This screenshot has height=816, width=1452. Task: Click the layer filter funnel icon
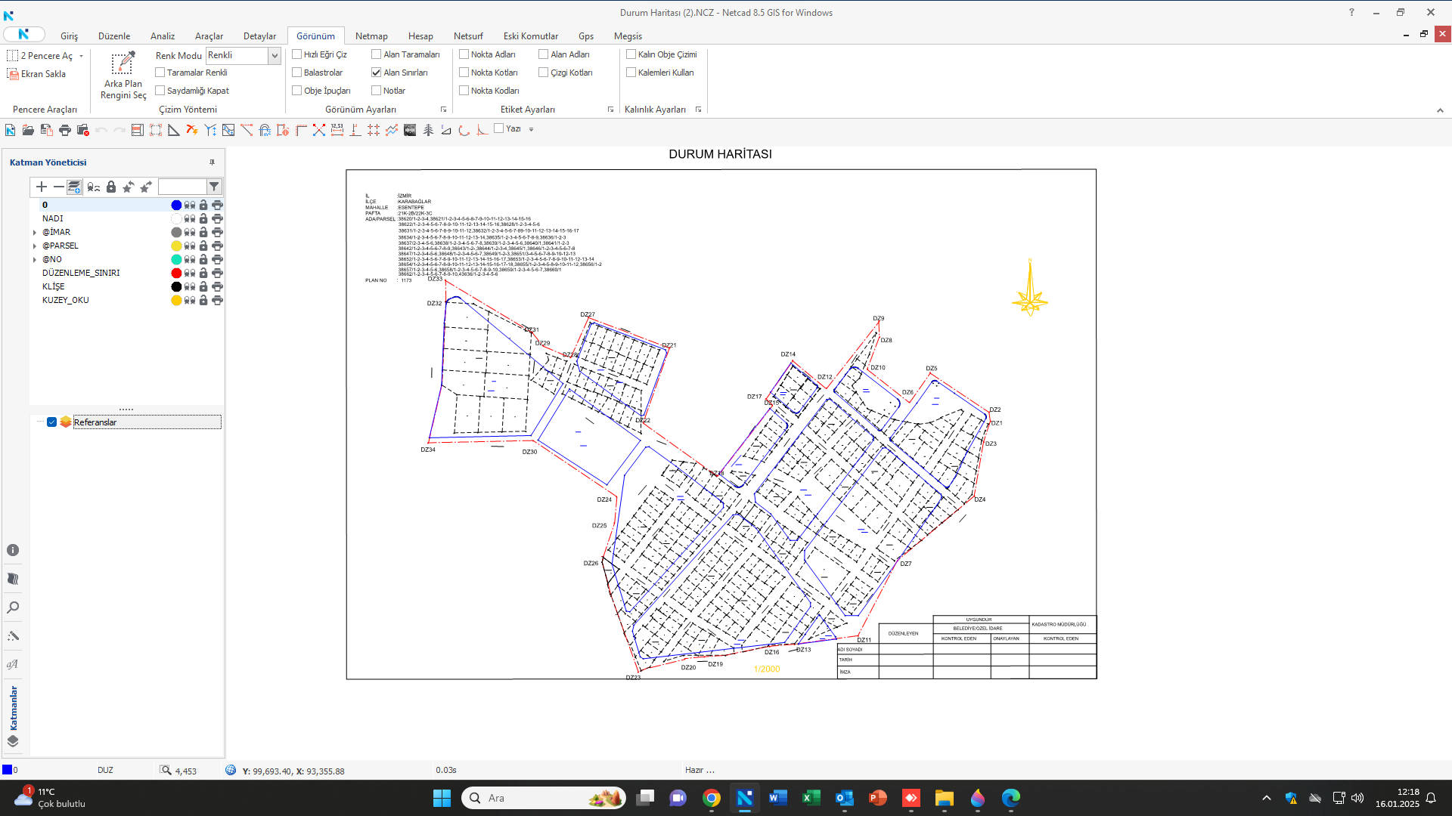(x=214, y=187)
